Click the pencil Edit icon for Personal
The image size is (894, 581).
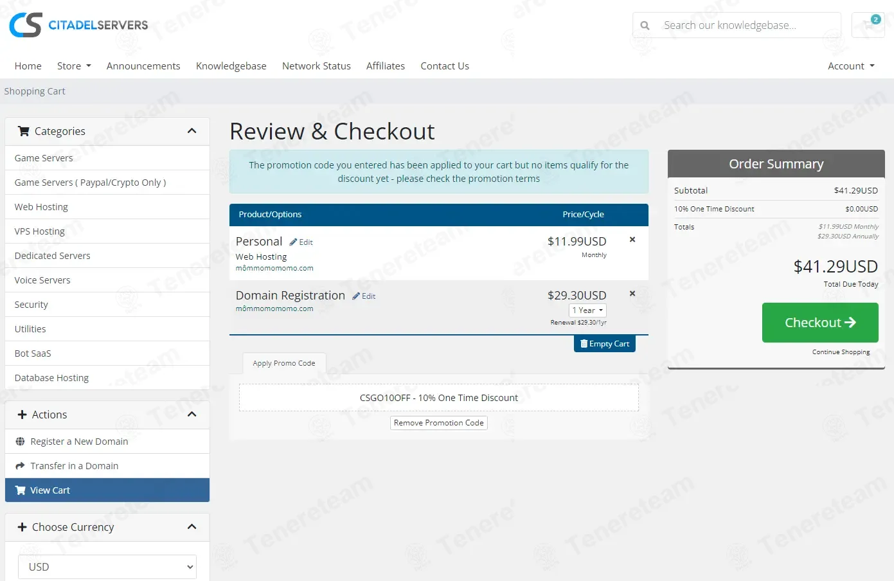click(293, 242)
